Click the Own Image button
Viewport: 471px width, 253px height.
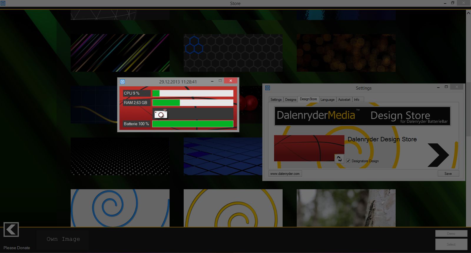click(63, 239)
